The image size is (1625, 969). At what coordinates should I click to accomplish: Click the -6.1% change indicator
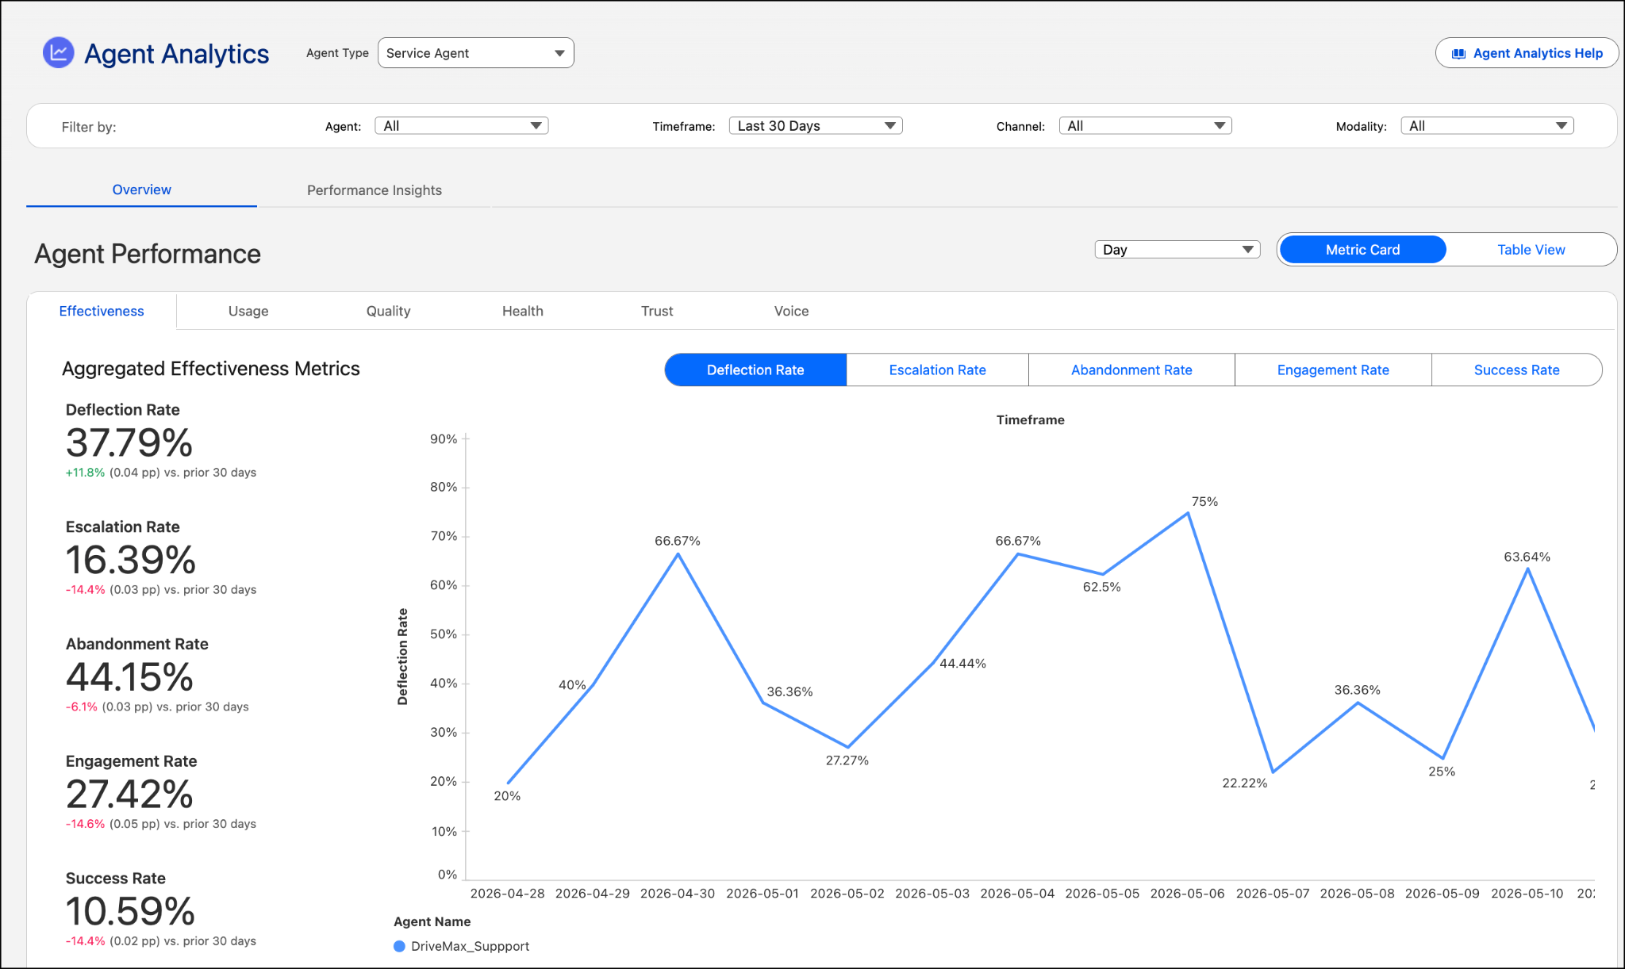(82, 707)
